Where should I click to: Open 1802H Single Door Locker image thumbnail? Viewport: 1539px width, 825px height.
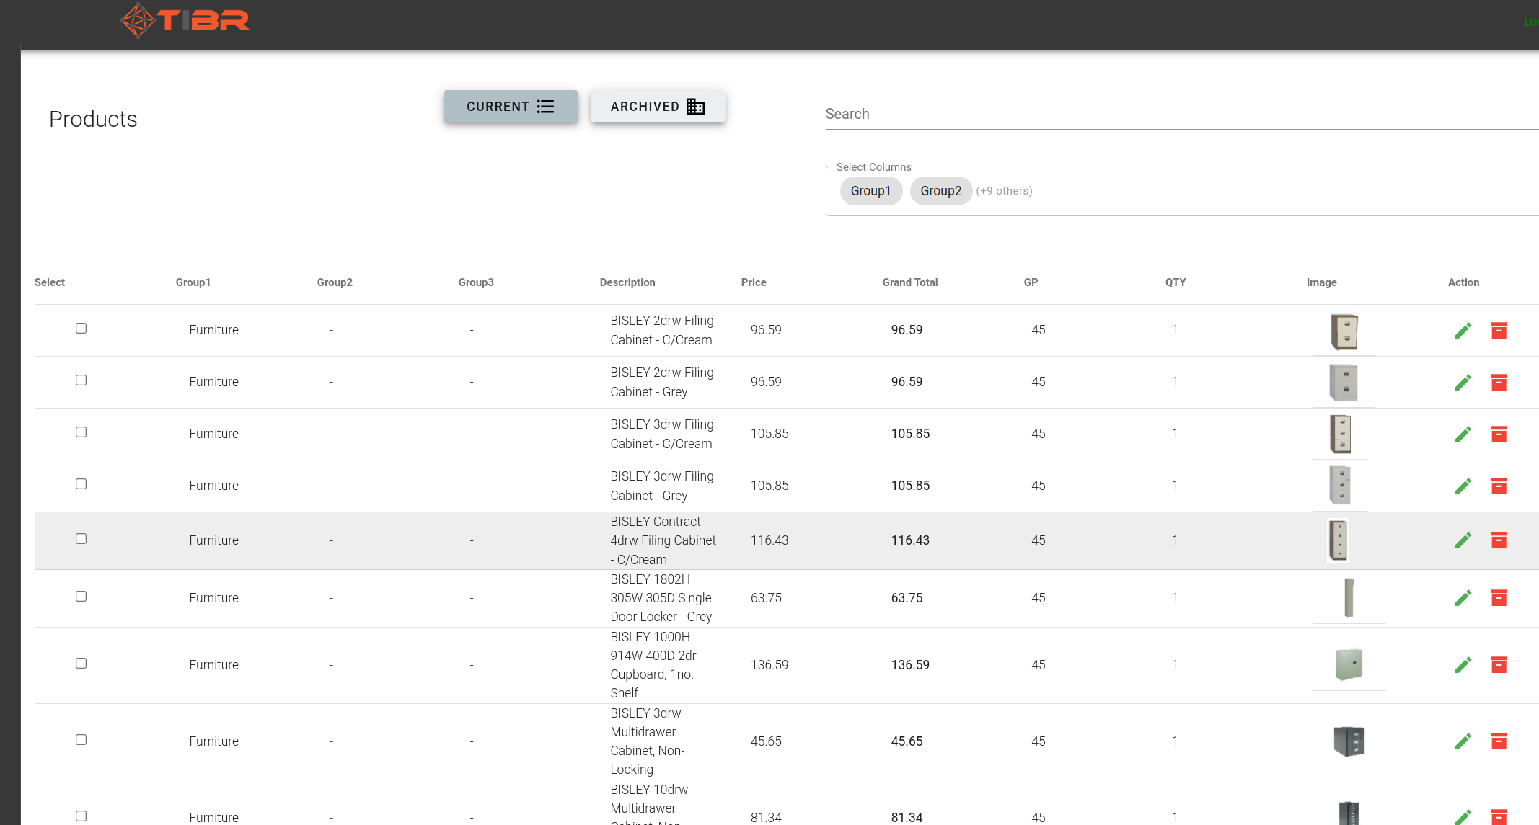1349,598
